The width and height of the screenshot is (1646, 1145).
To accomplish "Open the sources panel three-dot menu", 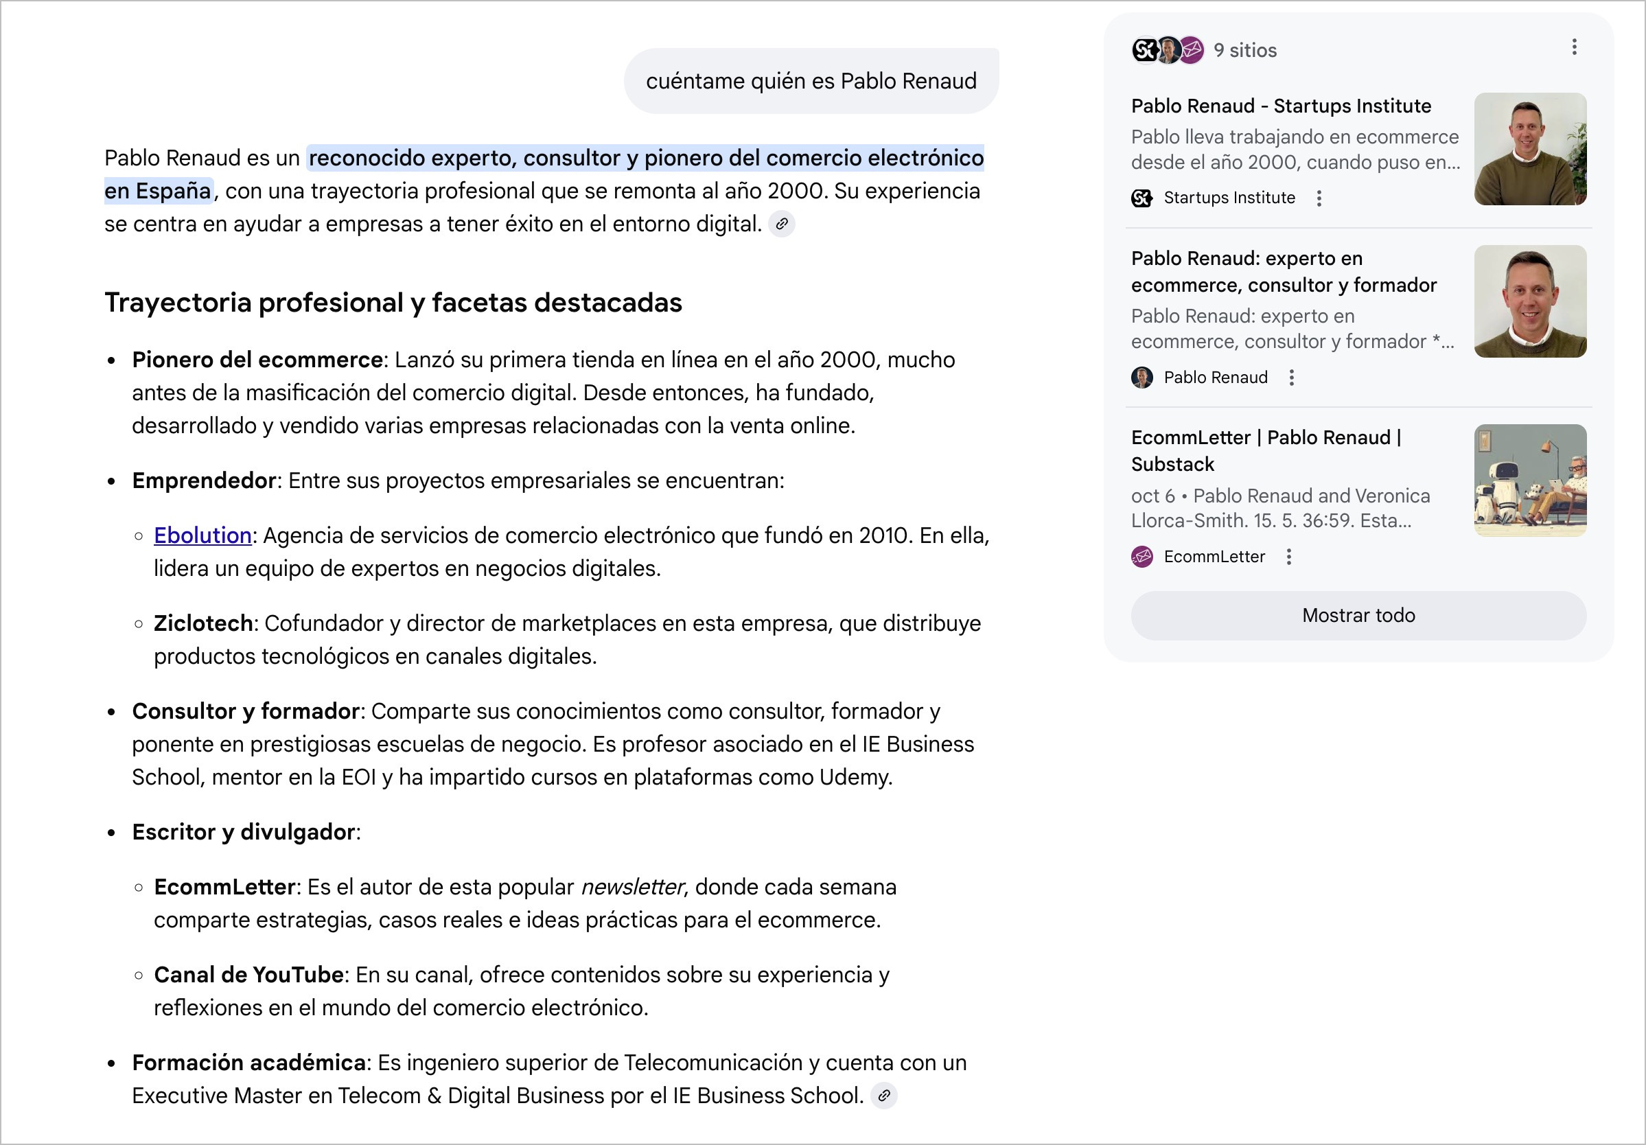I will point(1574,47).
